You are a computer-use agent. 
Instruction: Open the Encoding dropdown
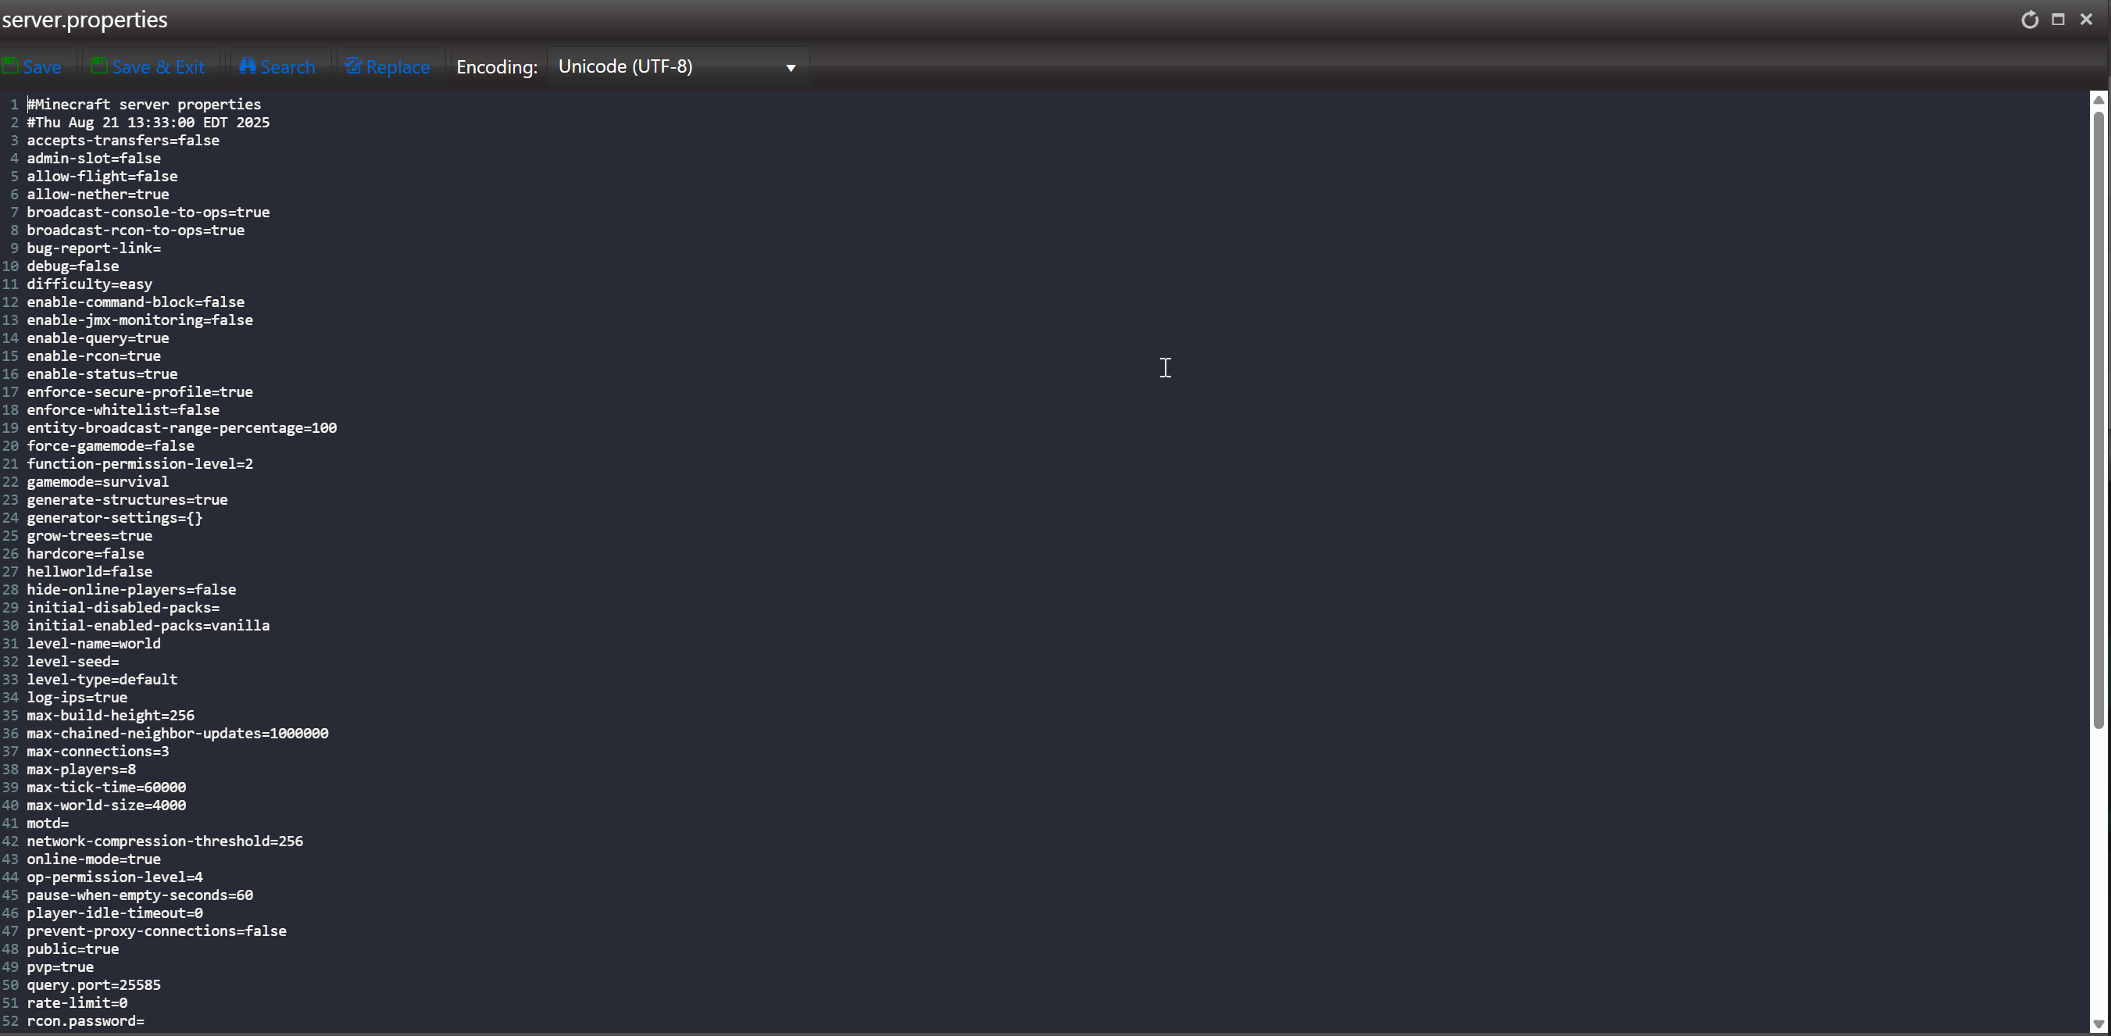677,67
